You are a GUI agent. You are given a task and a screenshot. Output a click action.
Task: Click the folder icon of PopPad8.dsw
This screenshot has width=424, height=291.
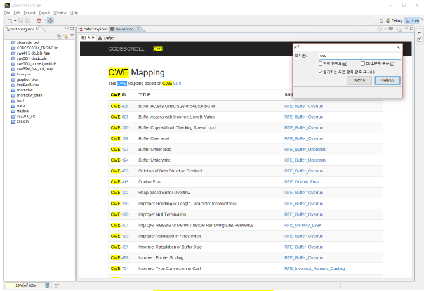[13, 85]
